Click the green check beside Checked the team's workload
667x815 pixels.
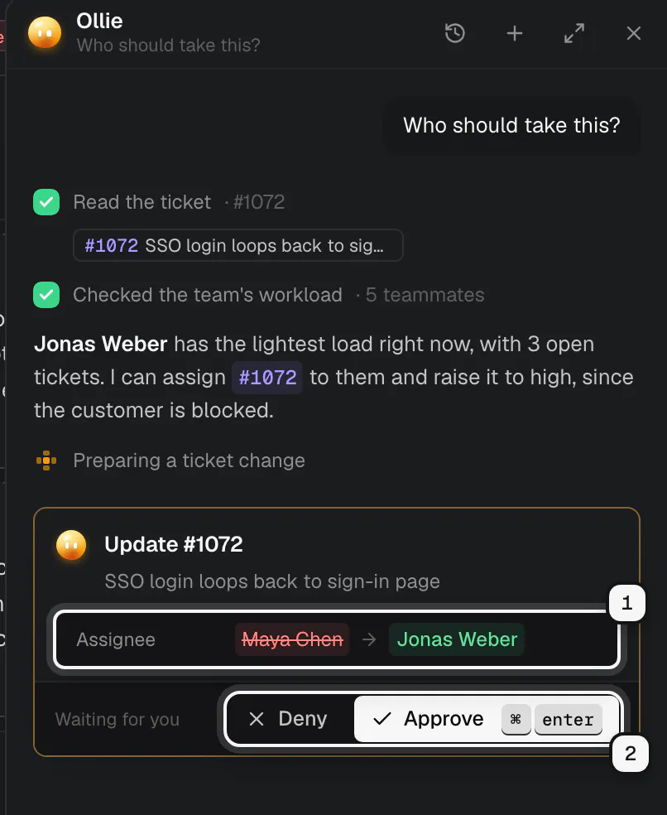[46, 295]
